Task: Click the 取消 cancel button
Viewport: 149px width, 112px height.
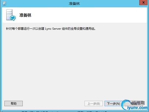Action: click(x=134, y=103)
